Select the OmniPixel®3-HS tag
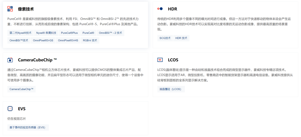 68,40
